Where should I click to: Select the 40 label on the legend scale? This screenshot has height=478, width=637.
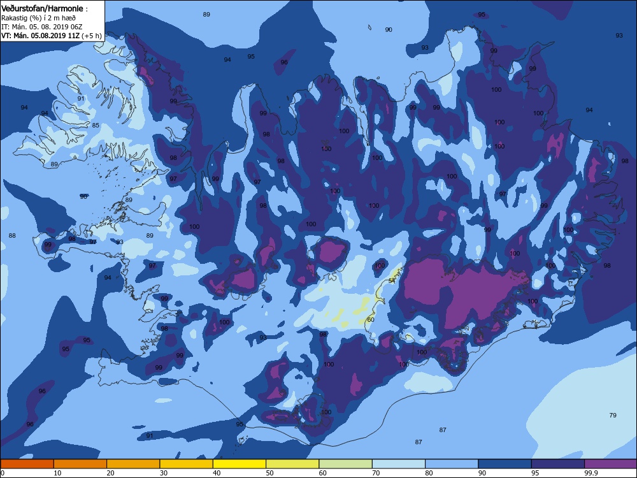click(x=217, y=473)
